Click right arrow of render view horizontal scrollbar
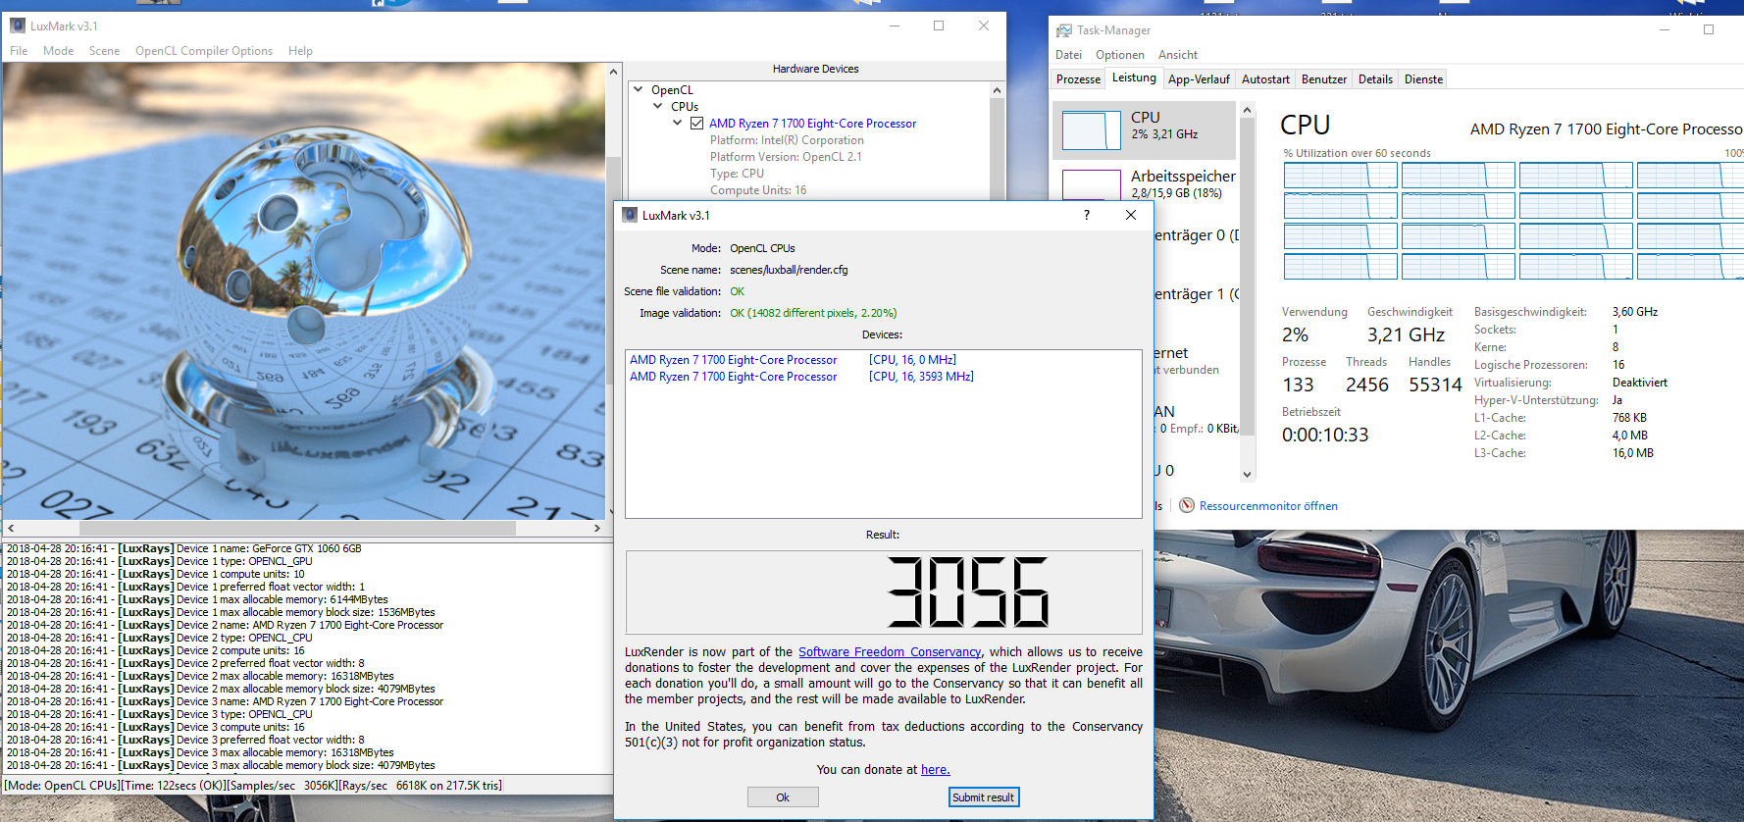The image size is (1744, 822). click(x=596, y=528)
